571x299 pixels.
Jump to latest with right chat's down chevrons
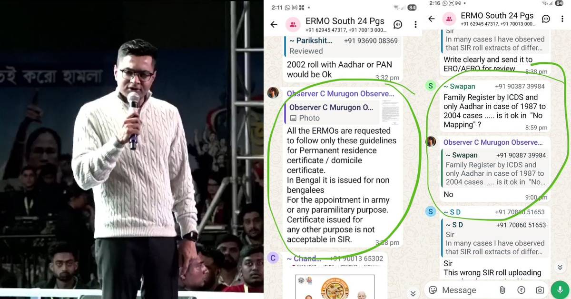tap(560, 267)
